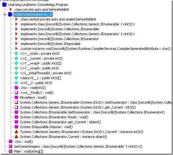Click magenta method icon of nested .ctor : void(int32)
The image size is (173, 155).
(16, 88)
